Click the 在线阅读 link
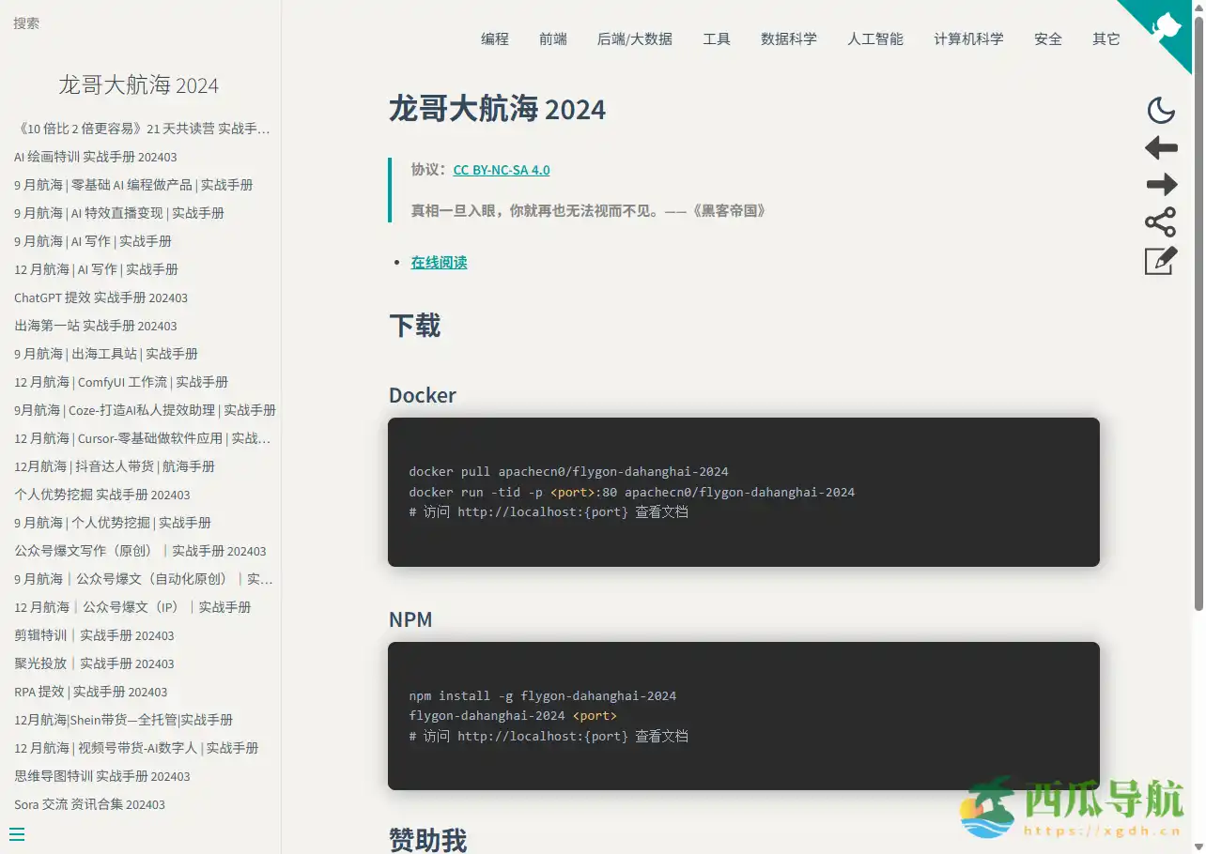Image resolution: width=1206 pixels, height=854 pixels. point(439,263)
